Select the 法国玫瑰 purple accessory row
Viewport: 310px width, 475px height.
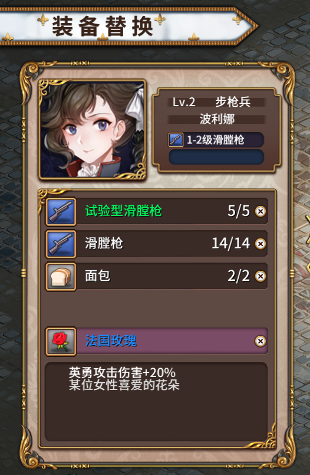[x=157, y=341]
